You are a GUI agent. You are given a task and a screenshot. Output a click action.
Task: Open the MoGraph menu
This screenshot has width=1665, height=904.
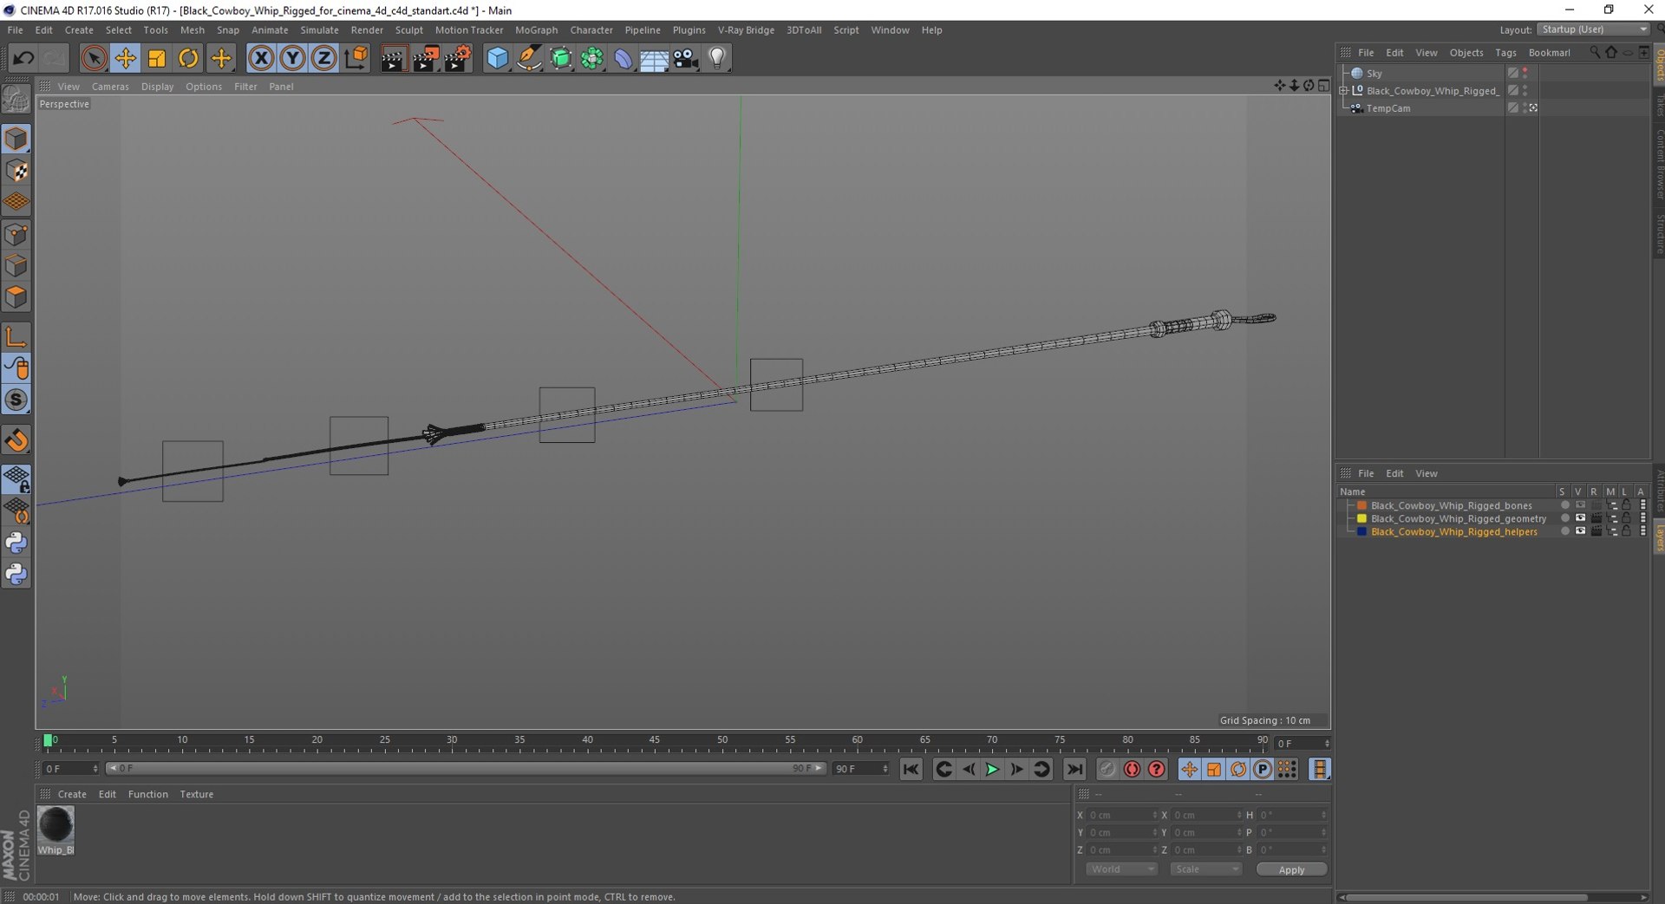pyautogui.click(x=536, y=29)
